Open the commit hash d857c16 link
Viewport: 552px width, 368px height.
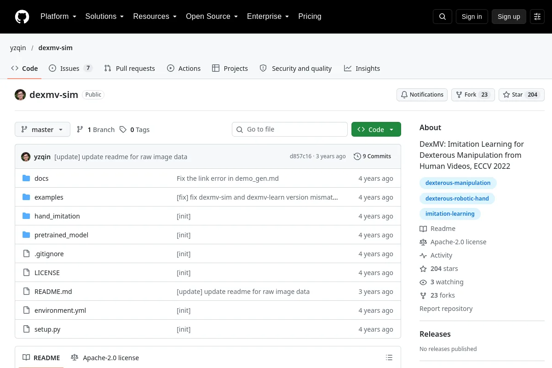(x=300, y=156)
